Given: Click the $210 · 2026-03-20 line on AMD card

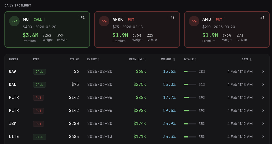Looking at the screenshot, I should pyautogui.click(x=219, y=27).
